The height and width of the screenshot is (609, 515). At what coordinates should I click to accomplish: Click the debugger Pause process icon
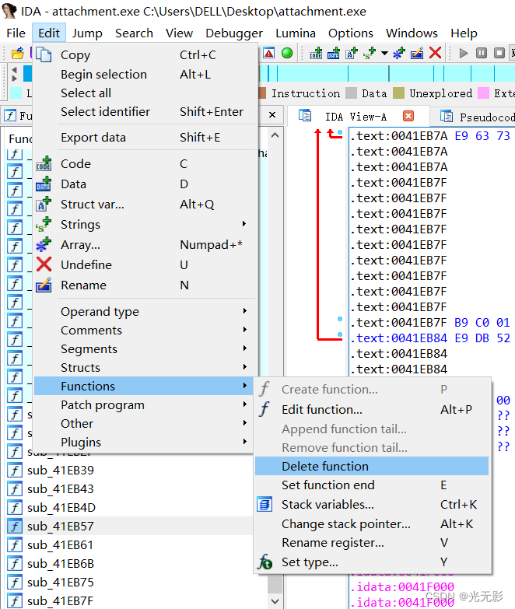tap(482, 53)
